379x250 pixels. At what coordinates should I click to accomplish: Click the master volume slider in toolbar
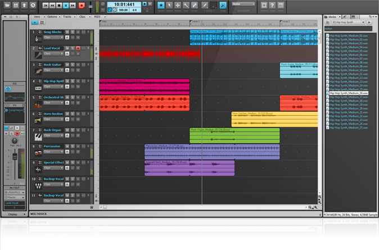tap(91, 6)
